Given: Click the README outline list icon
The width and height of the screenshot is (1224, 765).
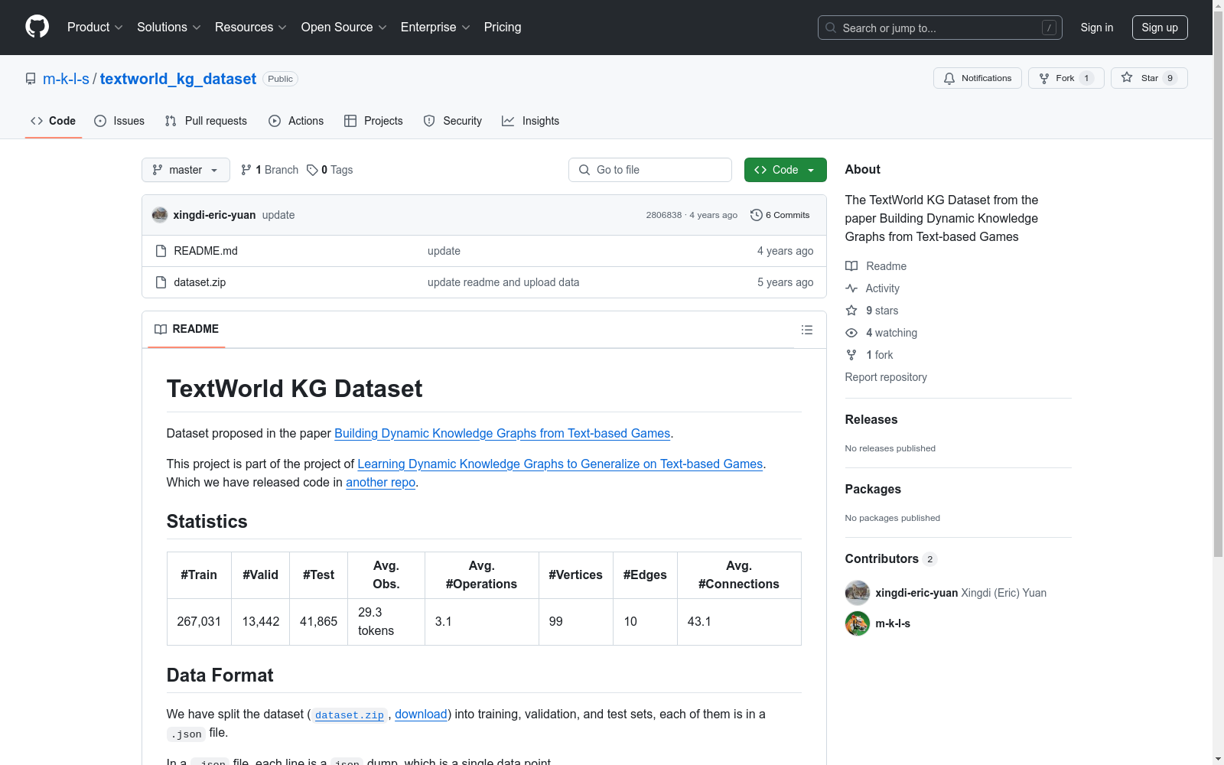Looking at the screenshot, I should point(807,330).
